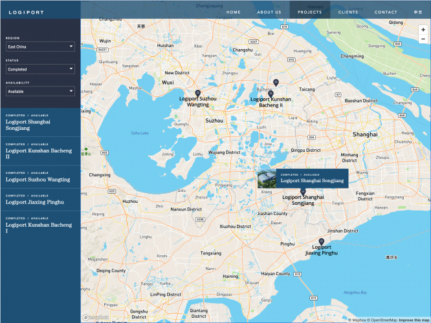Click the Logiport Kunshan Bacheng II map label
The width and height of the screenshot is (431, 323).
pyautogui.click(x=271, y=102)
